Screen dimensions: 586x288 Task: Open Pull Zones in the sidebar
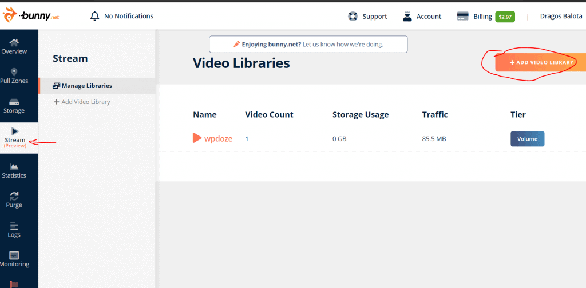tap(14, 76)
